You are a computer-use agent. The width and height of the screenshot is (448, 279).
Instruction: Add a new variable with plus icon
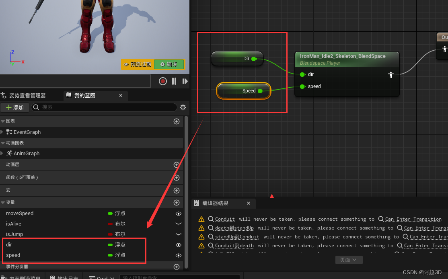pos(177,203)
